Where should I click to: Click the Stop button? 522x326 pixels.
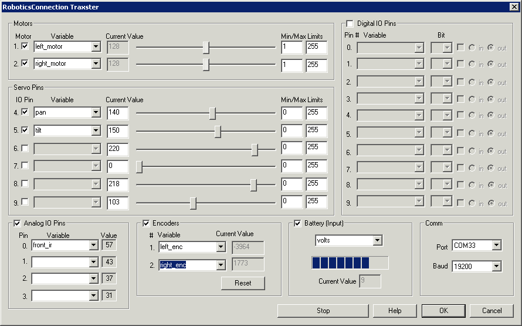(x=323, y=311)
